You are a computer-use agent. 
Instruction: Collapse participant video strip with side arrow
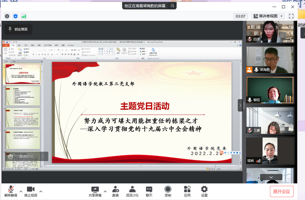pyautogui.click(x=240, y=105)
